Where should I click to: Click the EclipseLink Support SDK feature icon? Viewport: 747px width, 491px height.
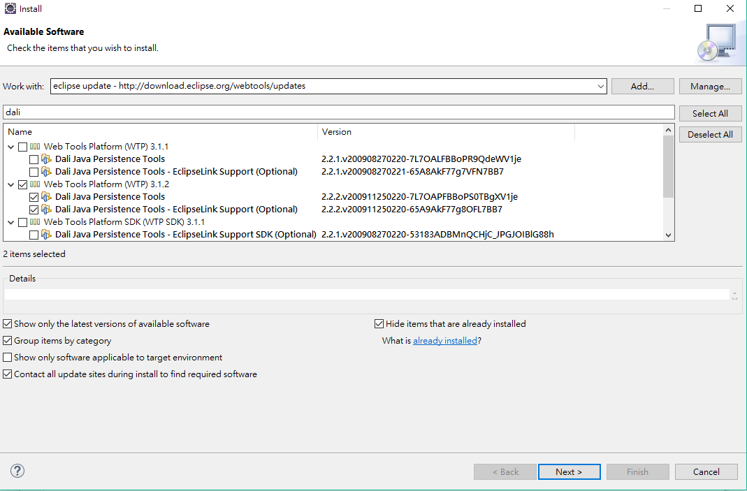tap(47, 235)
